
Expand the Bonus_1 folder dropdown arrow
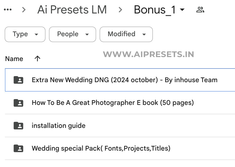coord(182,10)
